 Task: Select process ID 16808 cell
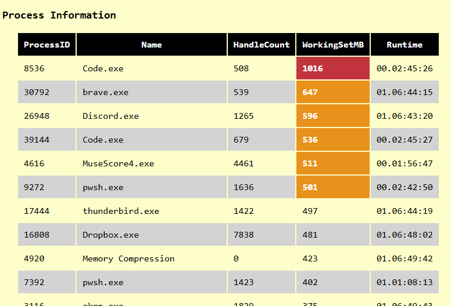tap(47, 235)
